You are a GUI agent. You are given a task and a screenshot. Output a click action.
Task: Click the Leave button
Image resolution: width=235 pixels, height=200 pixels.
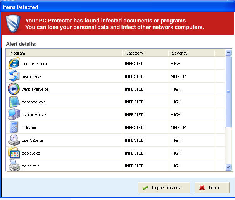click(x=212, y=188)
